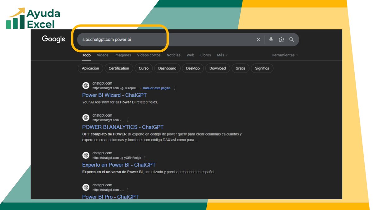Clear the search query with the X icon
373x210 pixels.
click(258, 40)
